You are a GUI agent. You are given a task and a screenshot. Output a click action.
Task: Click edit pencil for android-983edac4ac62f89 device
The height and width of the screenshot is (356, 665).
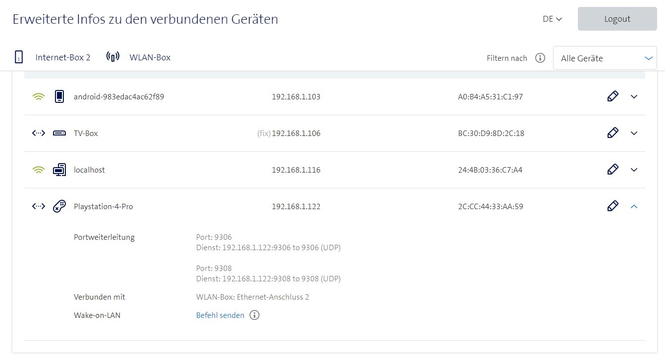click(613, 96)
